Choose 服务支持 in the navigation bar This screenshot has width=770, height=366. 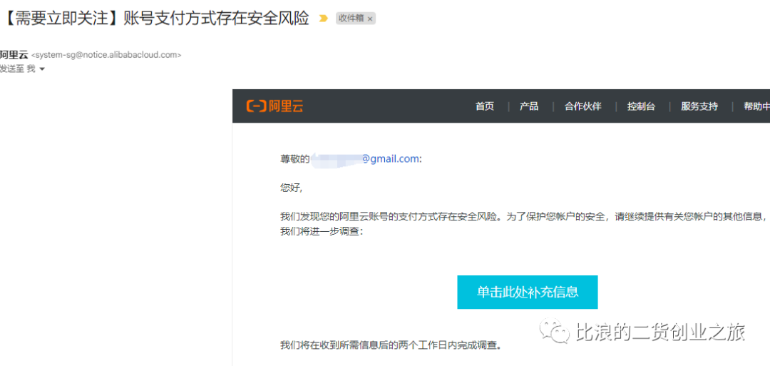point(699,106)
